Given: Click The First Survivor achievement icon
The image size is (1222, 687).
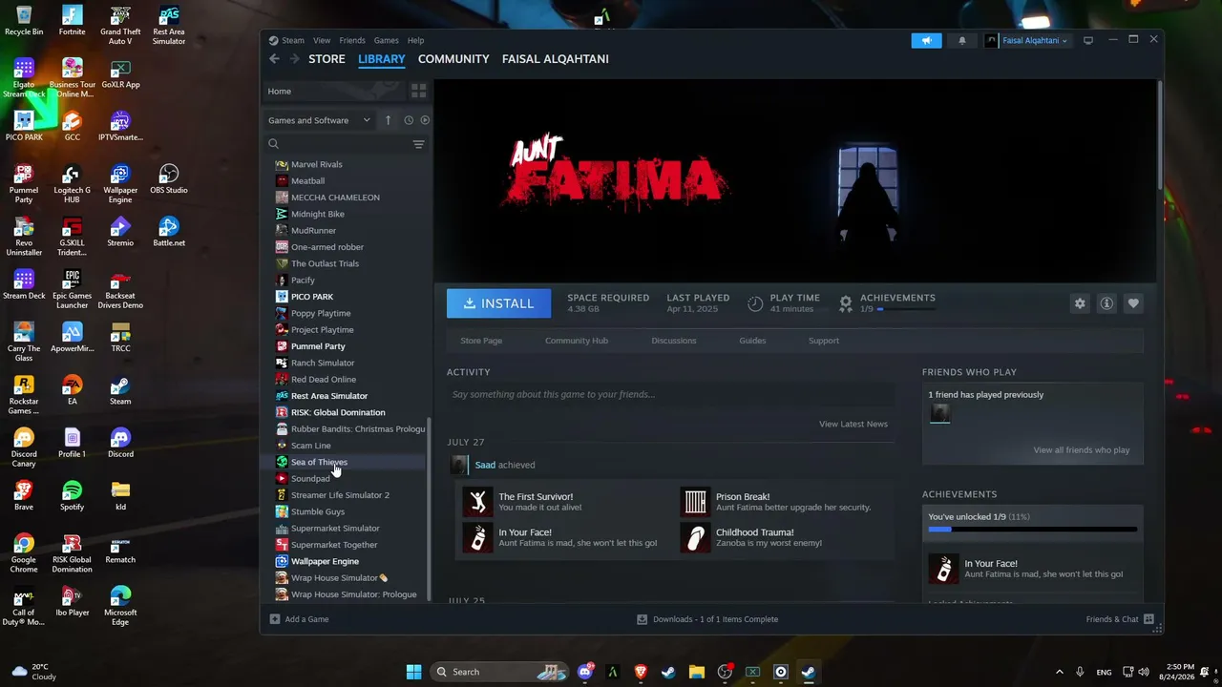Looking at the screenshot, I should pos(477,502).
